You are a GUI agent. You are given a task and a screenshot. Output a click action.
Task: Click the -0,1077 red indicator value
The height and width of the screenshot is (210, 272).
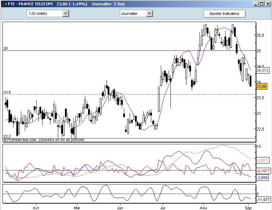263,171
